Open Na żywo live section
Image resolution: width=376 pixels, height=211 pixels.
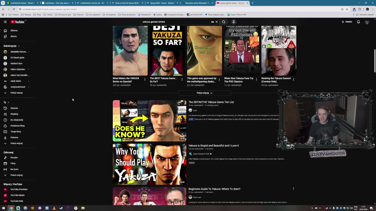[x=14, y=169]
